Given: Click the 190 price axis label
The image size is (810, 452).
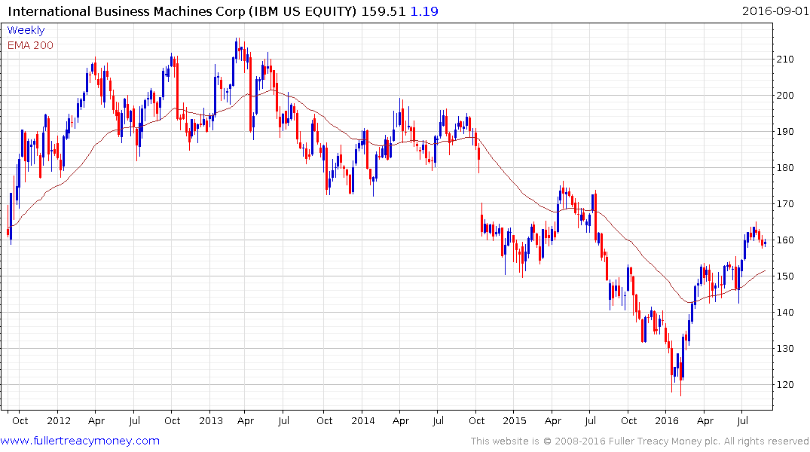Looking at the screenshot, I should point(785,131).
